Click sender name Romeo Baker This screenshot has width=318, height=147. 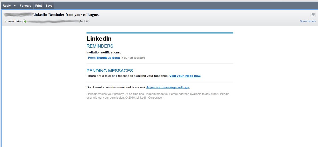tap(13, 21)
